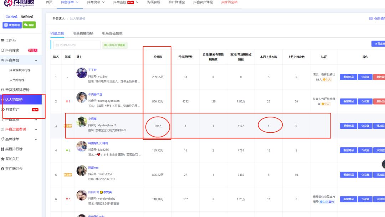Click the 陈婷mm name link

click(x=93, y=168)
